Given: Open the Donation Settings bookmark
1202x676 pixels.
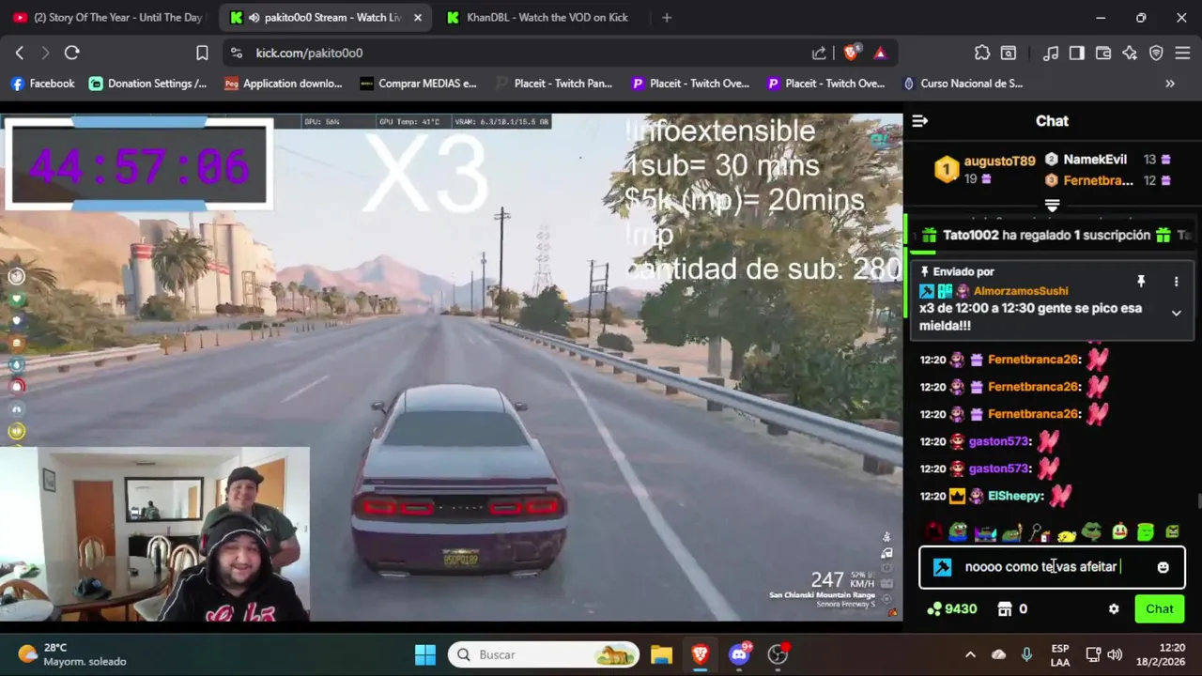Looking at the screenshot, I should 147,84.
